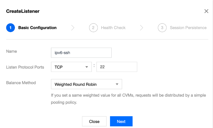This screenshot has height=128, width=213.
Task: Click the Name field label
Action: [11, 51]
